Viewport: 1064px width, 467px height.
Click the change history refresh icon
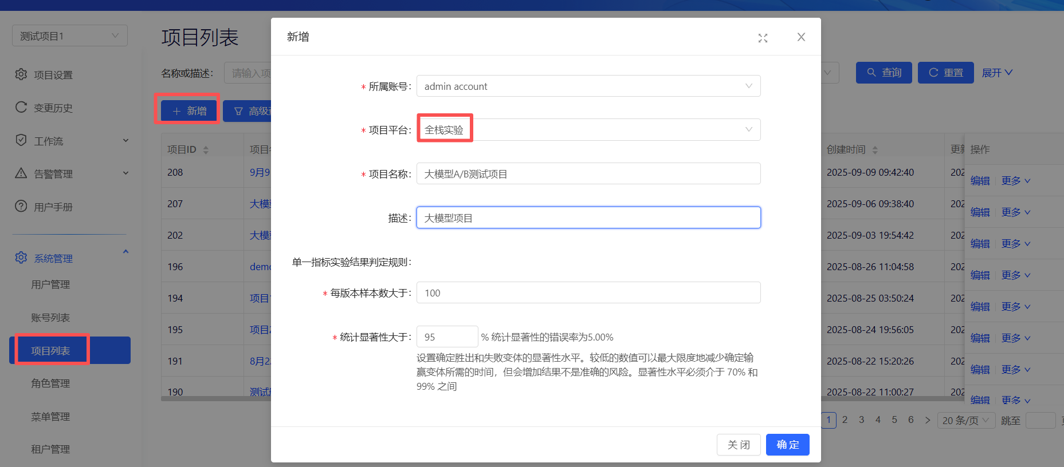(21, 107)
